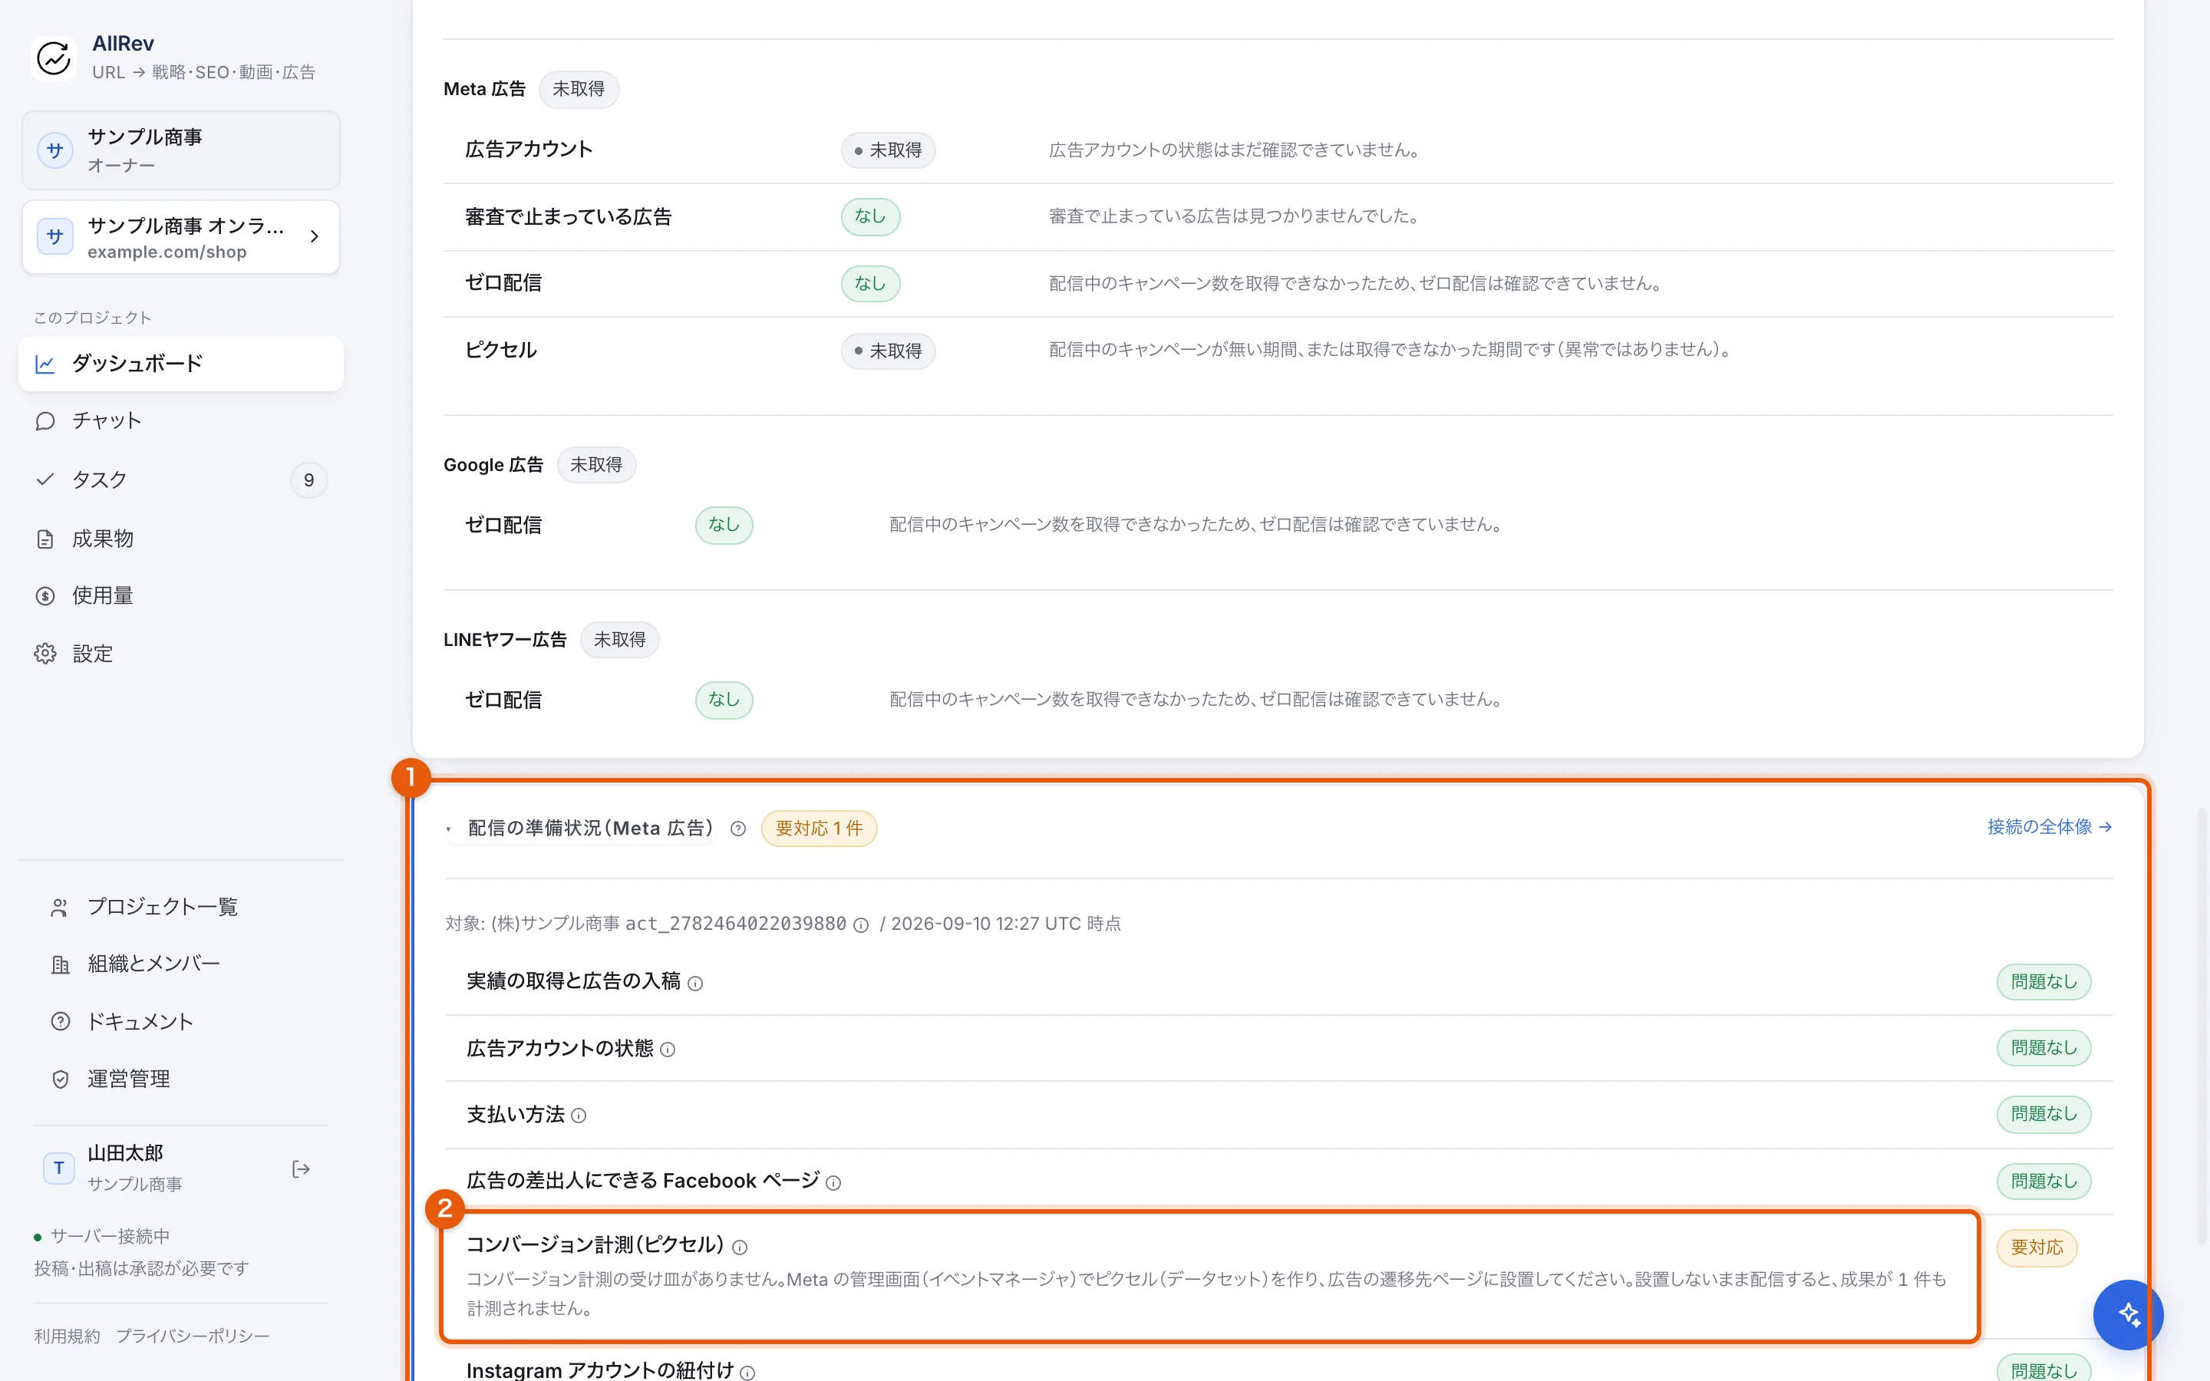
Task: Go to タスク in the sidebar
Action: [x=181, y=480]
